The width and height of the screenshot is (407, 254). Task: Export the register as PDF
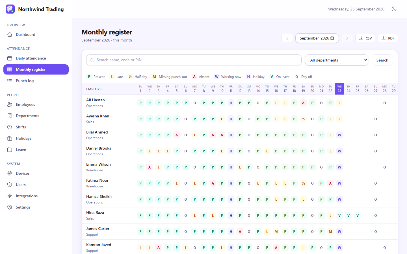point(388,38)
